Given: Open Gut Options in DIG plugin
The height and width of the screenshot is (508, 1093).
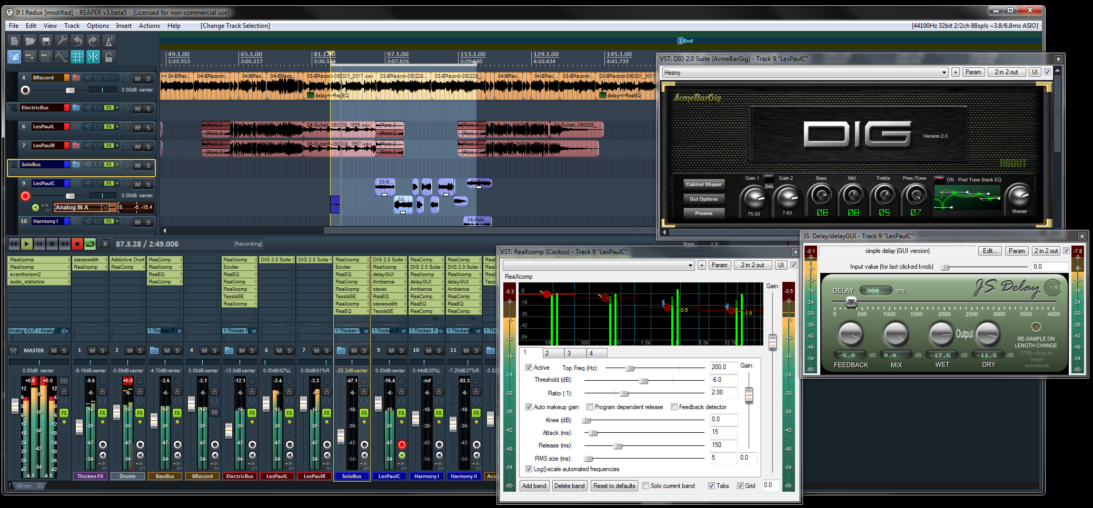Looking at the screenshot, I should click(x=703, y=199).
